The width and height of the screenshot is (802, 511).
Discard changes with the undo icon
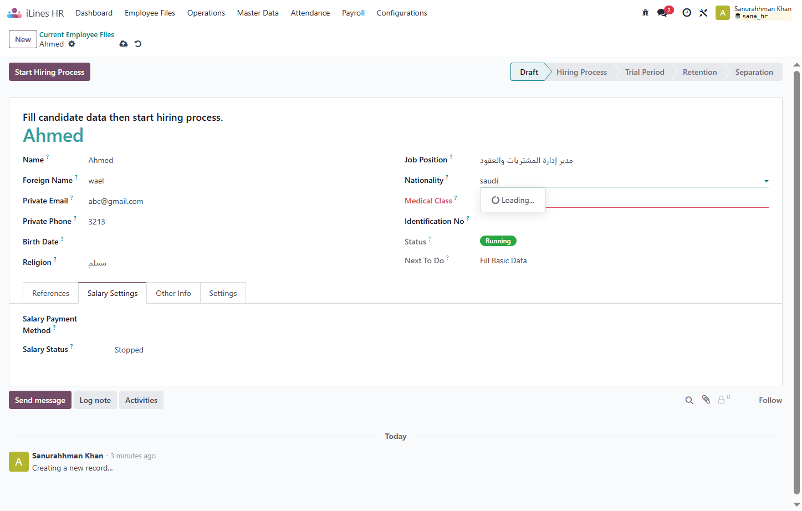click(x=138, y=44)
